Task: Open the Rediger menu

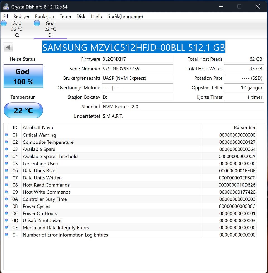Action: (x=21, y=16)
